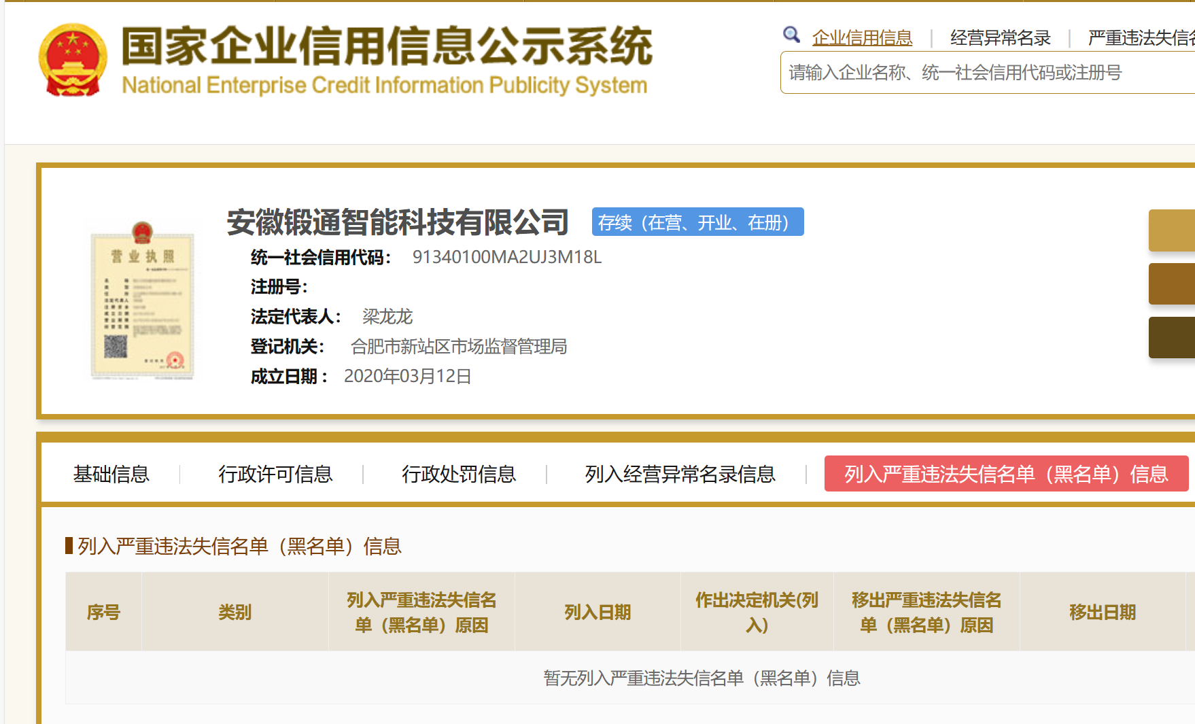Image resolution: width=1195 pixels, height=724 pixels.
Task: Click the section heading 列入严重违法失信名单（黑名单）信息
Action: [x=239, y=546]
